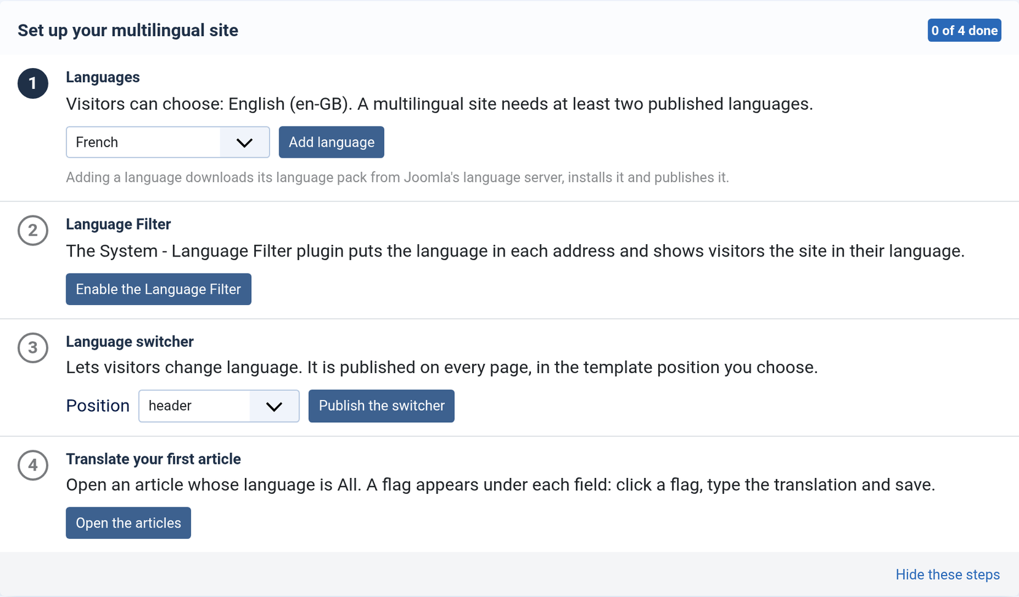Click the 0 of 4 done badge
This screenshot has width=1019, height=597.
[x=964, y=31]
